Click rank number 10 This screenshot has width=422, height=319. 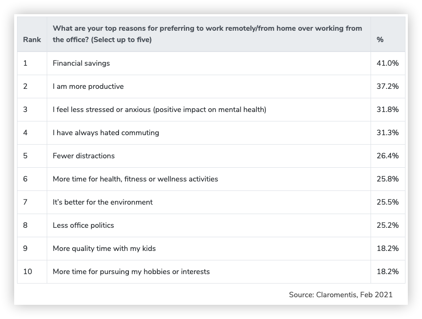point(27,272)
